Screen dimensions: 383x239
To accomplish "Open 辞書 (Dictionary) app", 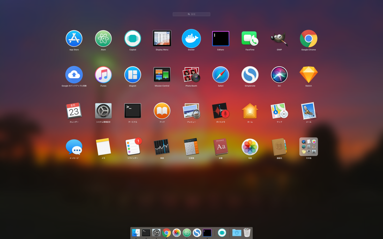I will [221, 147].
